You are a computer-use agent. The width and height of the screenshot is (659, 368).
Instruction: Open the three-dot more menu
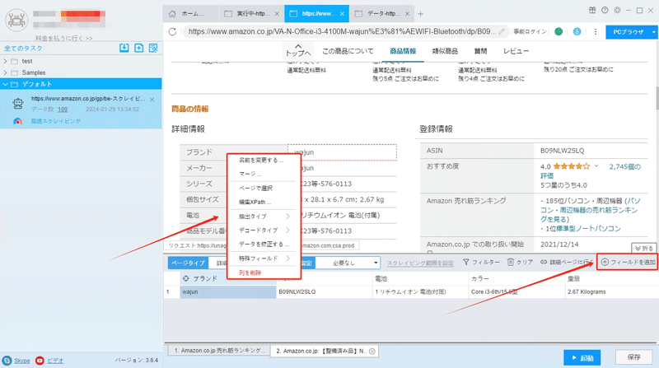[595, 31]
